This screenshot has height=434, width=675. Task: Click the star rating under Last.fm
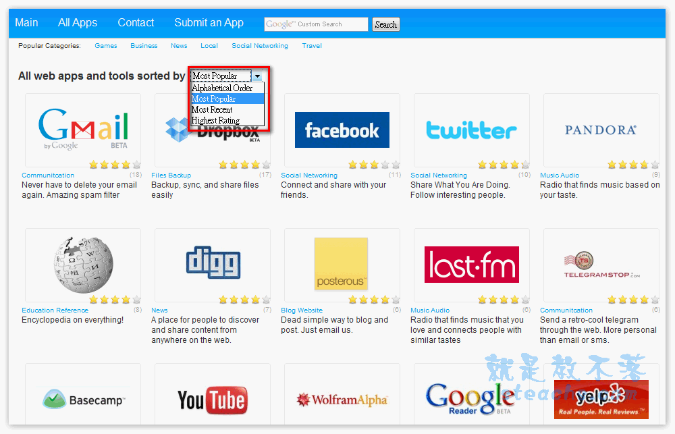coord(504,300)
